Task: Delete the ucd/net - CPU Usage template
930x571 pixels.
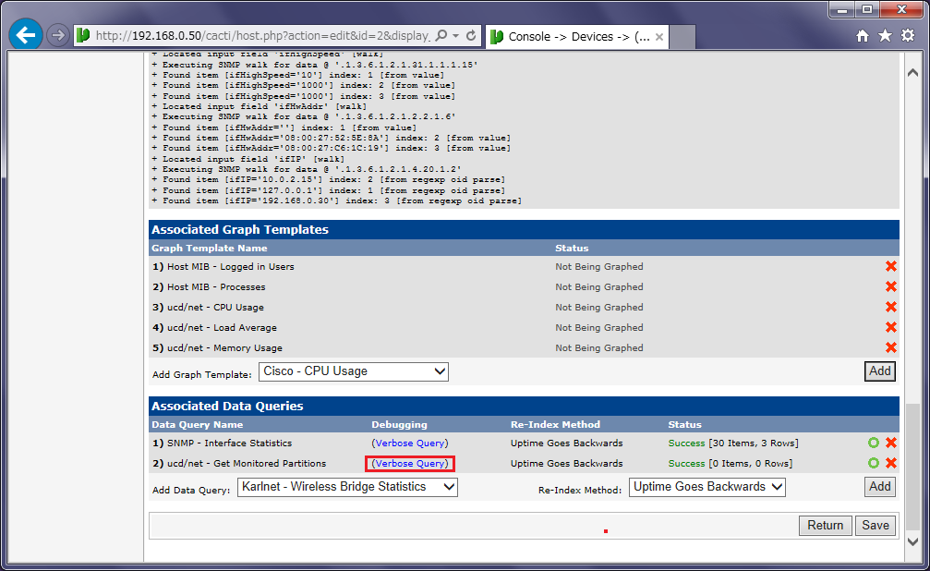Action: 891,307
